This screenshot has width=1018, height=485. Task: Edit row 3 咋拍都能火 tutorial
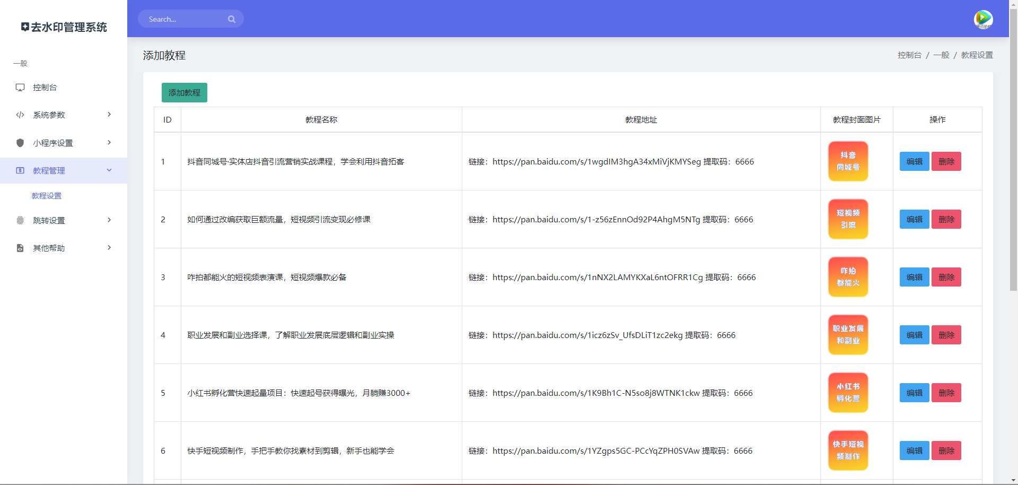point(914,277)
